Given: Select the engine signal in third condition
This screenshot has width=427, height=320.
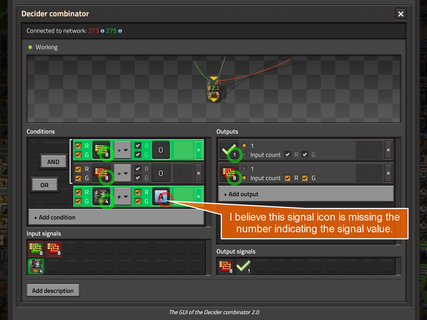Looking at the screenshot, I should click(101, 196).
